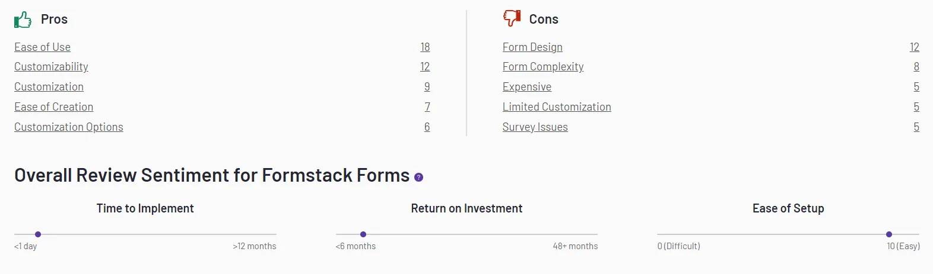
Task: Click the Time to Implement slider dot
Action: click(x=38, y=234)
